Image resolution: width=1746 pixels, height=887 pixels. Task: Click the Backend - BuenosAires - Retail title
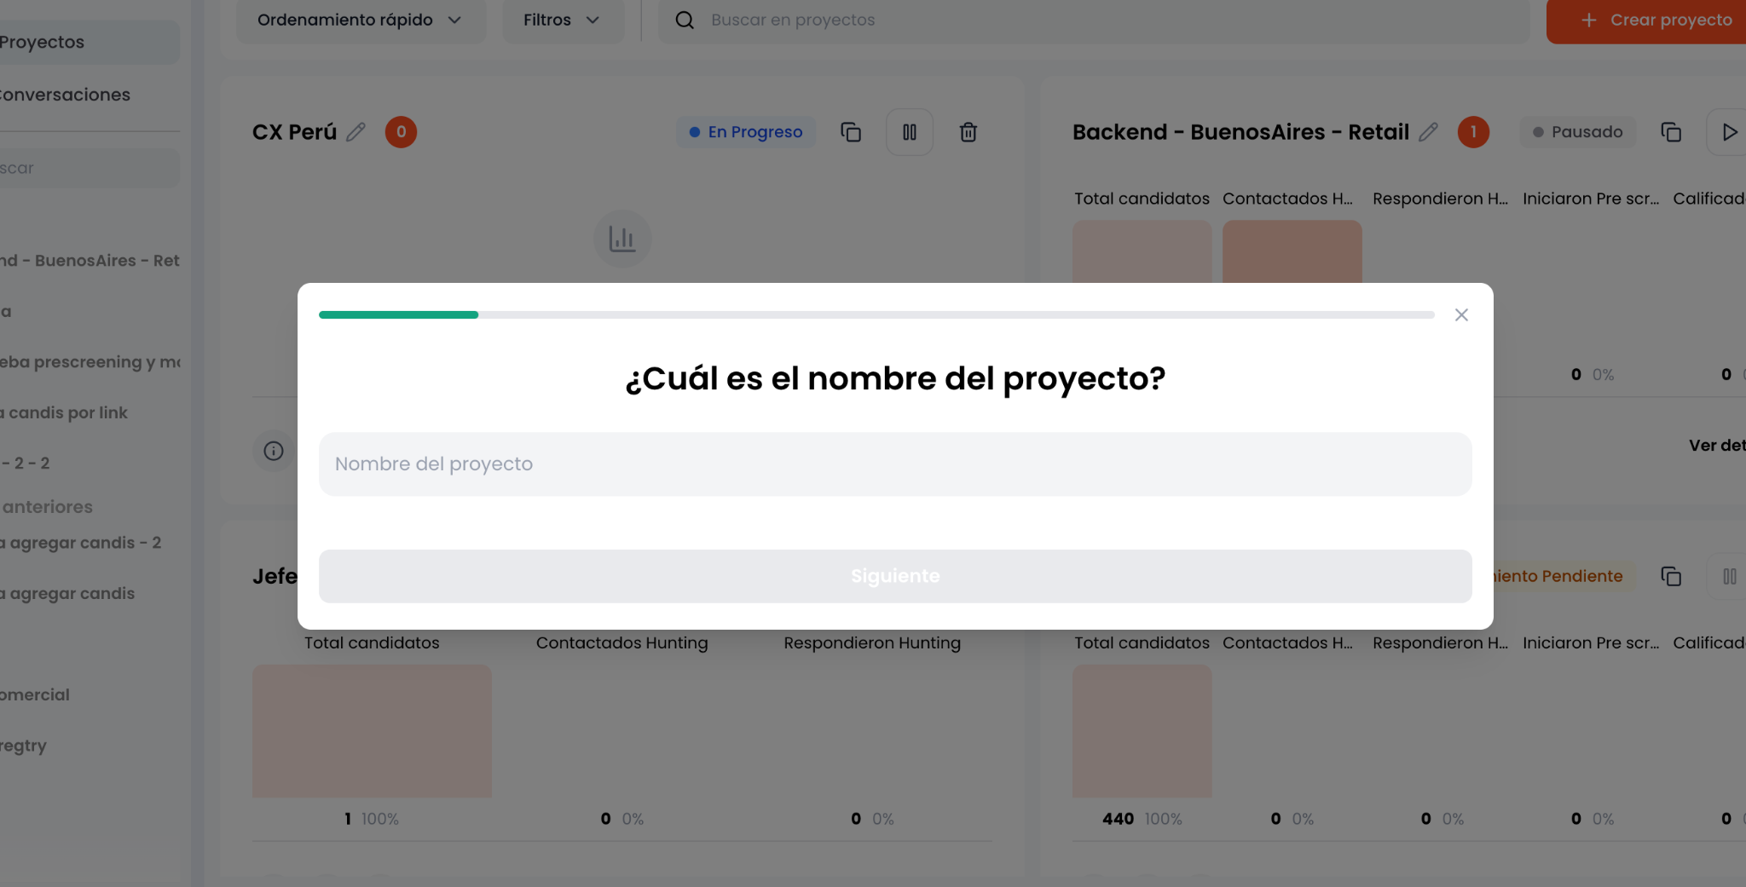click(1240, 132)
